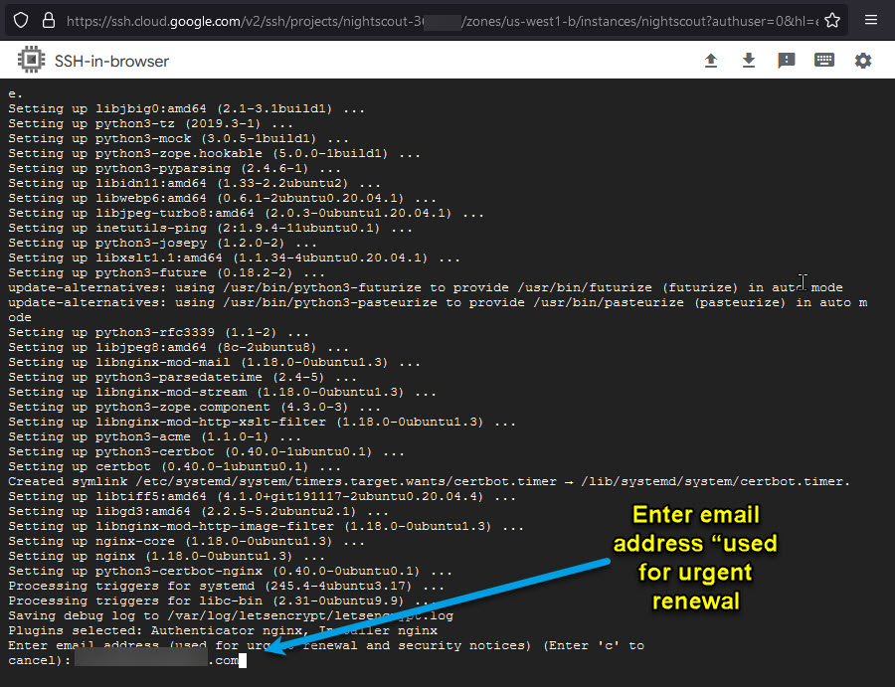This screenshot has height=687, width=895.
Task: Open the Firefox hamburger menu
Action: [x=871, y=20]
